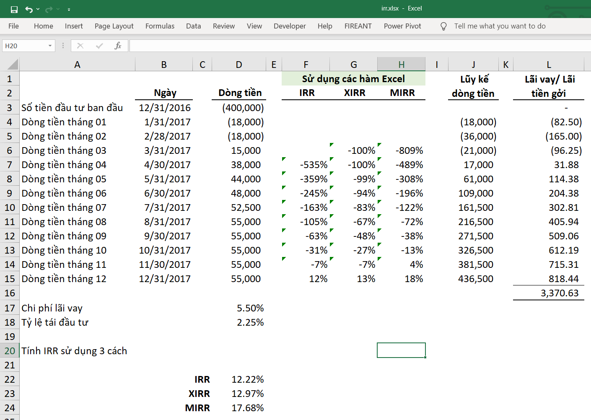Click the header 'Sử dụng các hàm Excel'

353,79
